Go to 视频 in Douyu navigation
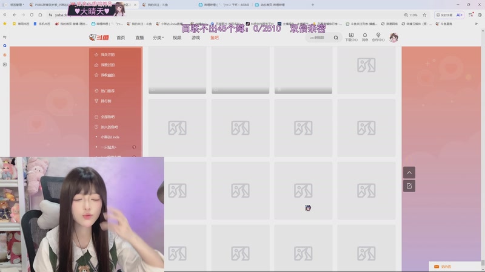485x272 pixels. pos(177,37)
